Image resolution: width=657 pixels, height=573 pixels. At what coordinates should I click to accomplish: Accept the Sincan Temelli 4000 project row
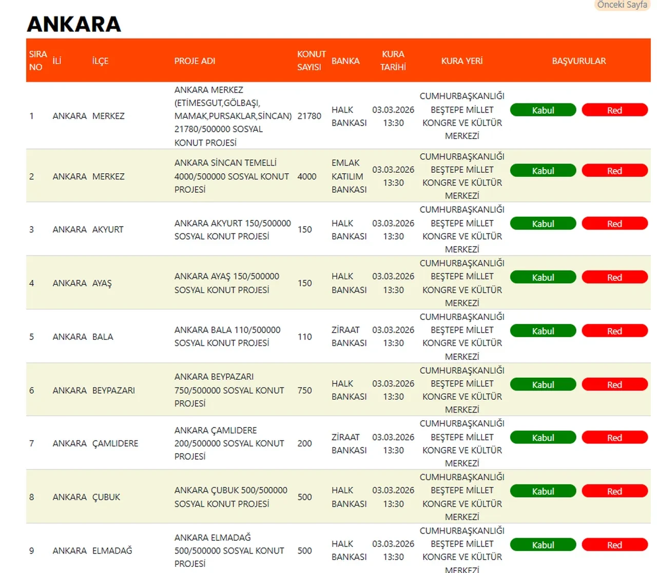543,171
